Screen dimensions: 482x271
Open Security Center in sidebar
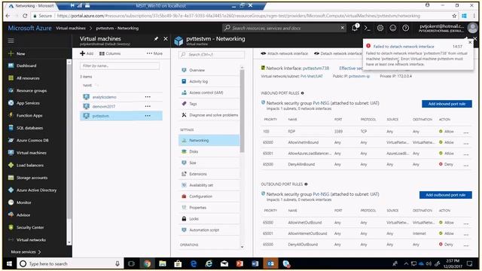tap(30, 227)
